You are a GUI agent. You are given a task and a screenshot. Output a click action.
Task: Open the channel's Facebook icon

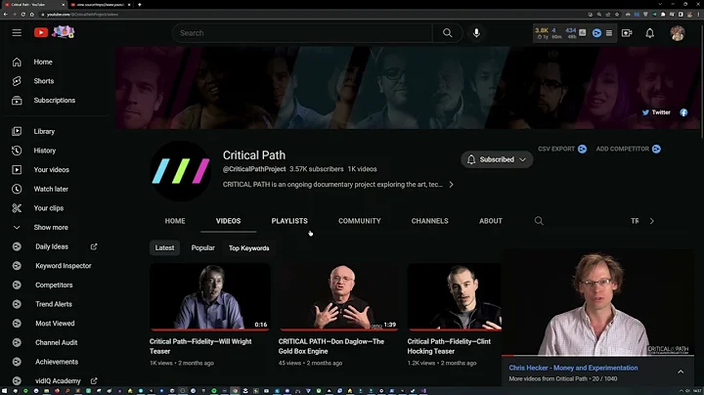683,112
